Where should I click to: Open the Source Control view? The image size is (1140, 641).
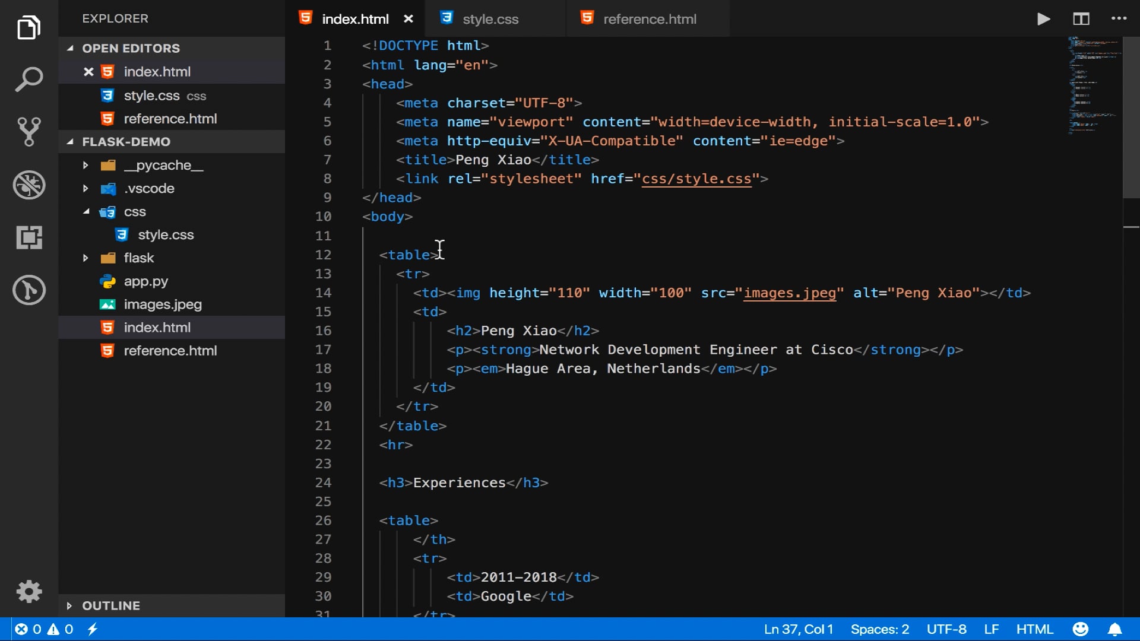(x=28, y=132)
